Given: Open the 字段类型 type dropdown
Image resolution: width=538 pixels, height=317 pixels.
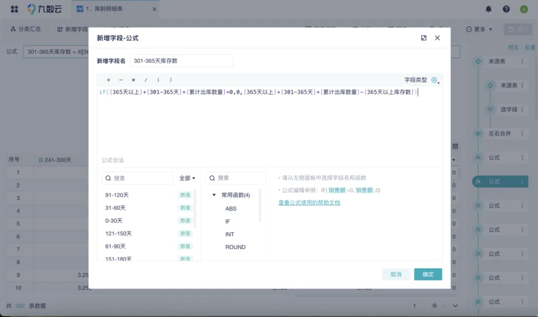Looking at the screenshot, I should click(x=435, y=80).
